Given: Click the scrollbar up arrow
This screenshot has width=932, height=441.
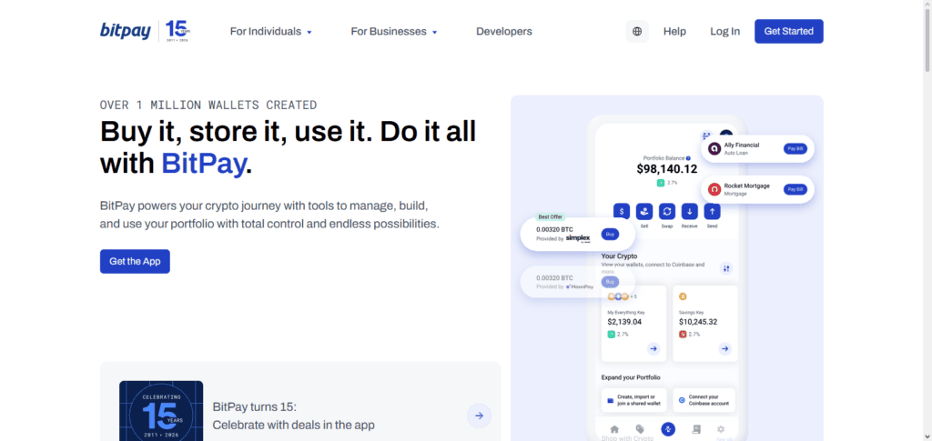Looking at the screenshot, I should pos(927,4).
